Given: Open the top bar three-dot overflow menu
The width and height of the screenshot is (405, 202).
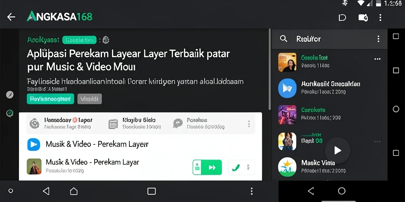Looking at the screenshot, I should [380, 17].
